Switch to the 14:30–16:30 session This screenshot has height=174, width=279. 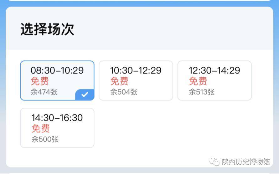coord(57,128)
